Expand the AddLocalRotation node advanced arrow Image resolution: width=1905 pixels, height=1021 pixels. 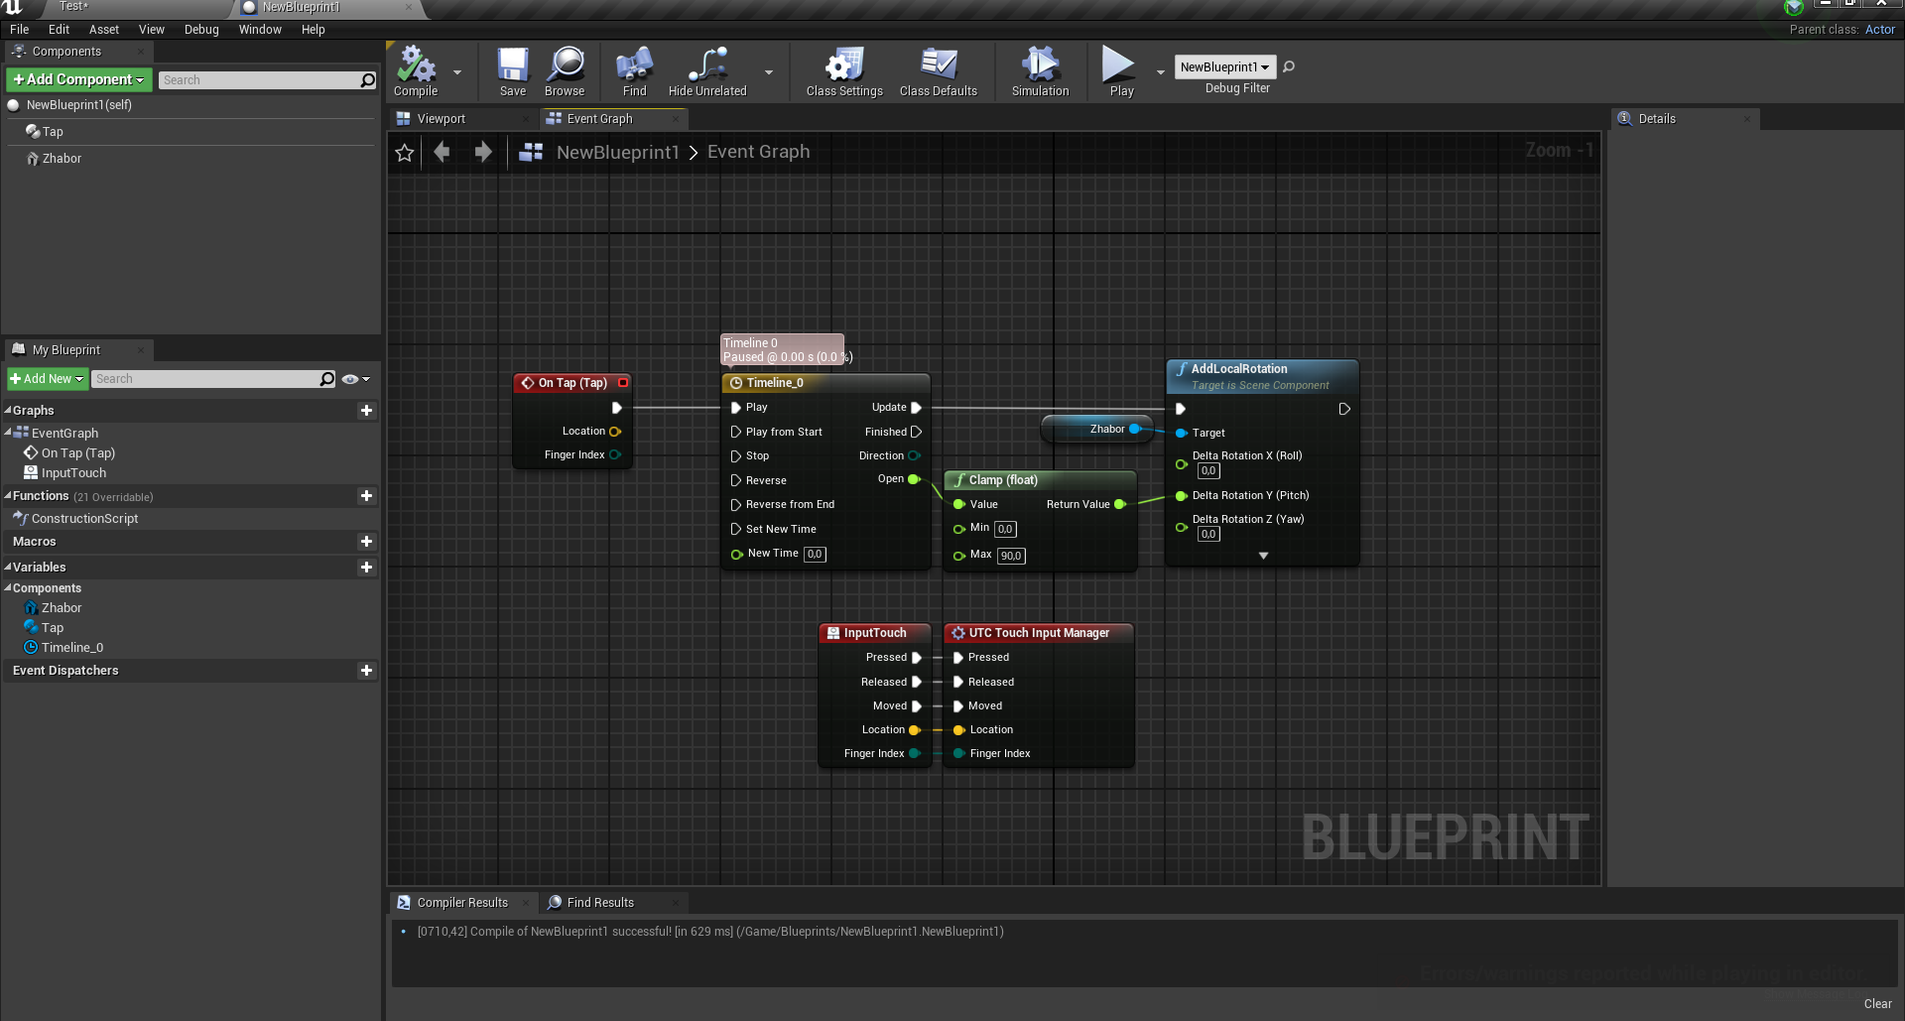[1263, 556]
